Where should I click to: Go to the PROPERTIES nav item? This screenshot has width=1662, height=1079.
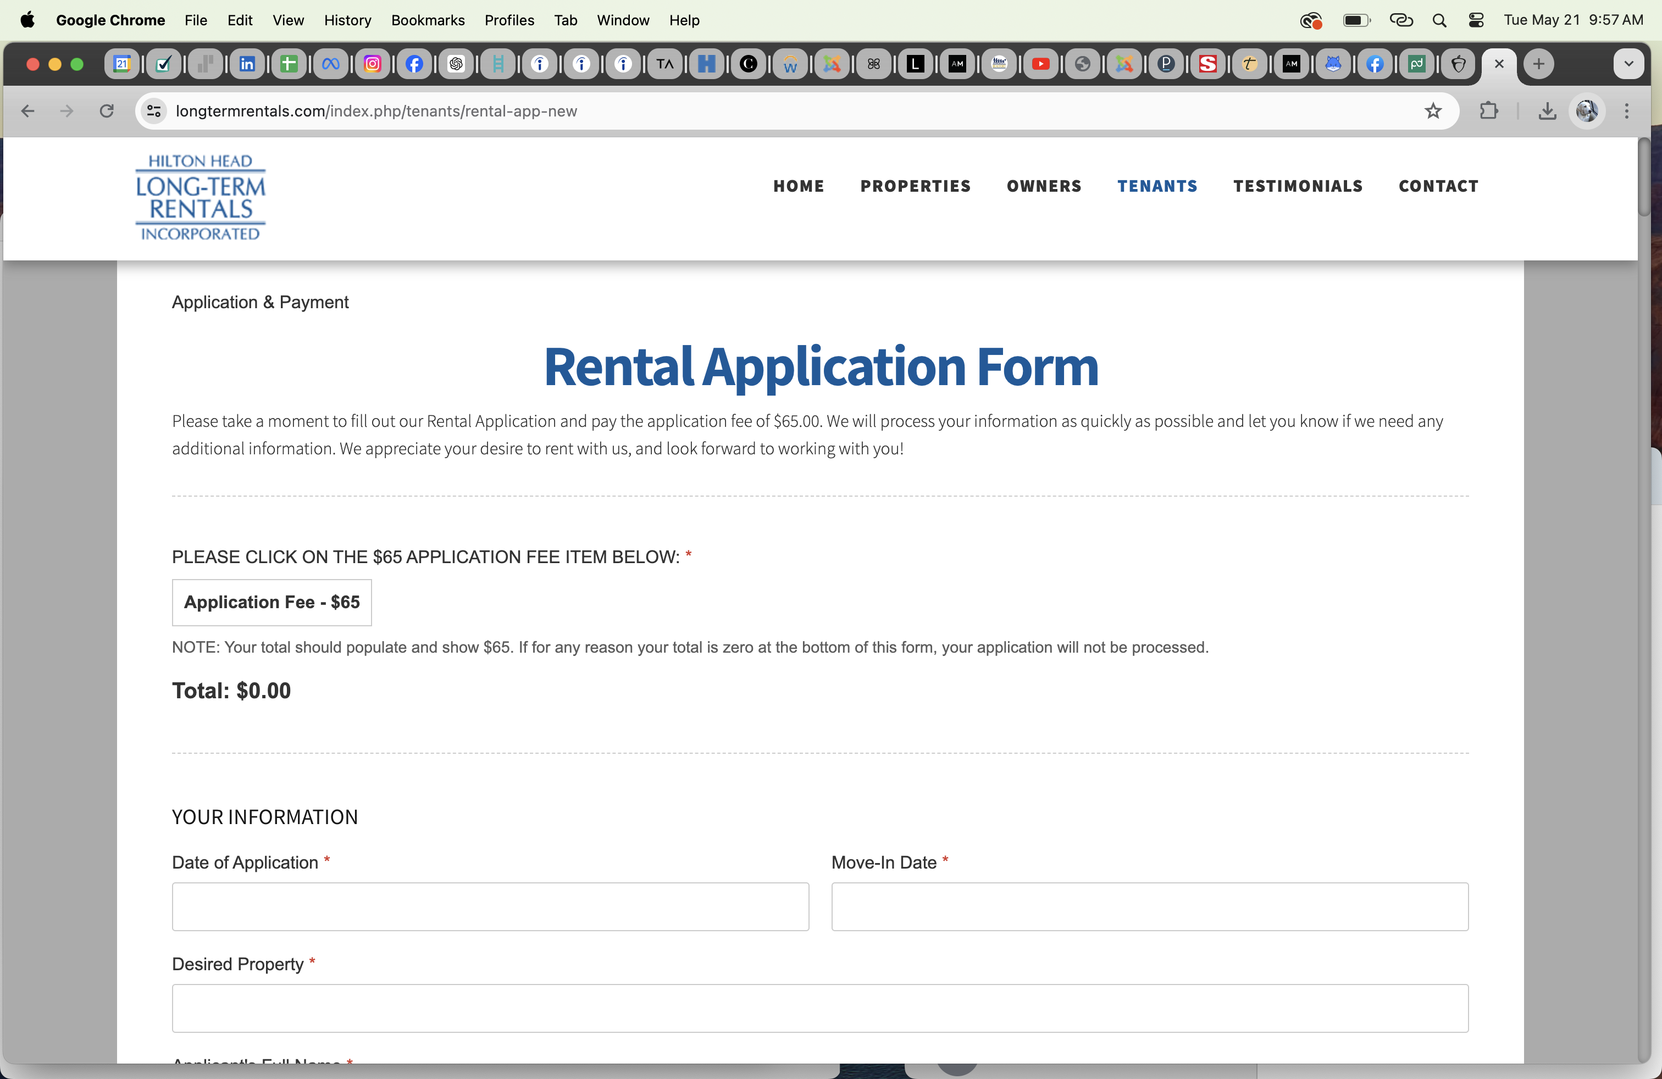(915, 186)
